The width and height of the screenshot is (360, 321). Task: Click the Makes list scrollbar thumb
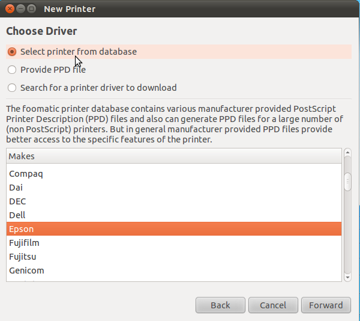(347, 182)
